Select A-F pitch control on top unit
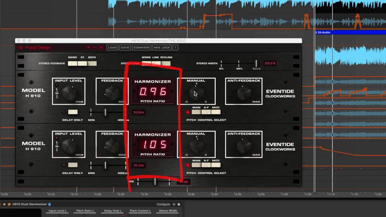The image size is (386, 217). (x=206, y=112)
